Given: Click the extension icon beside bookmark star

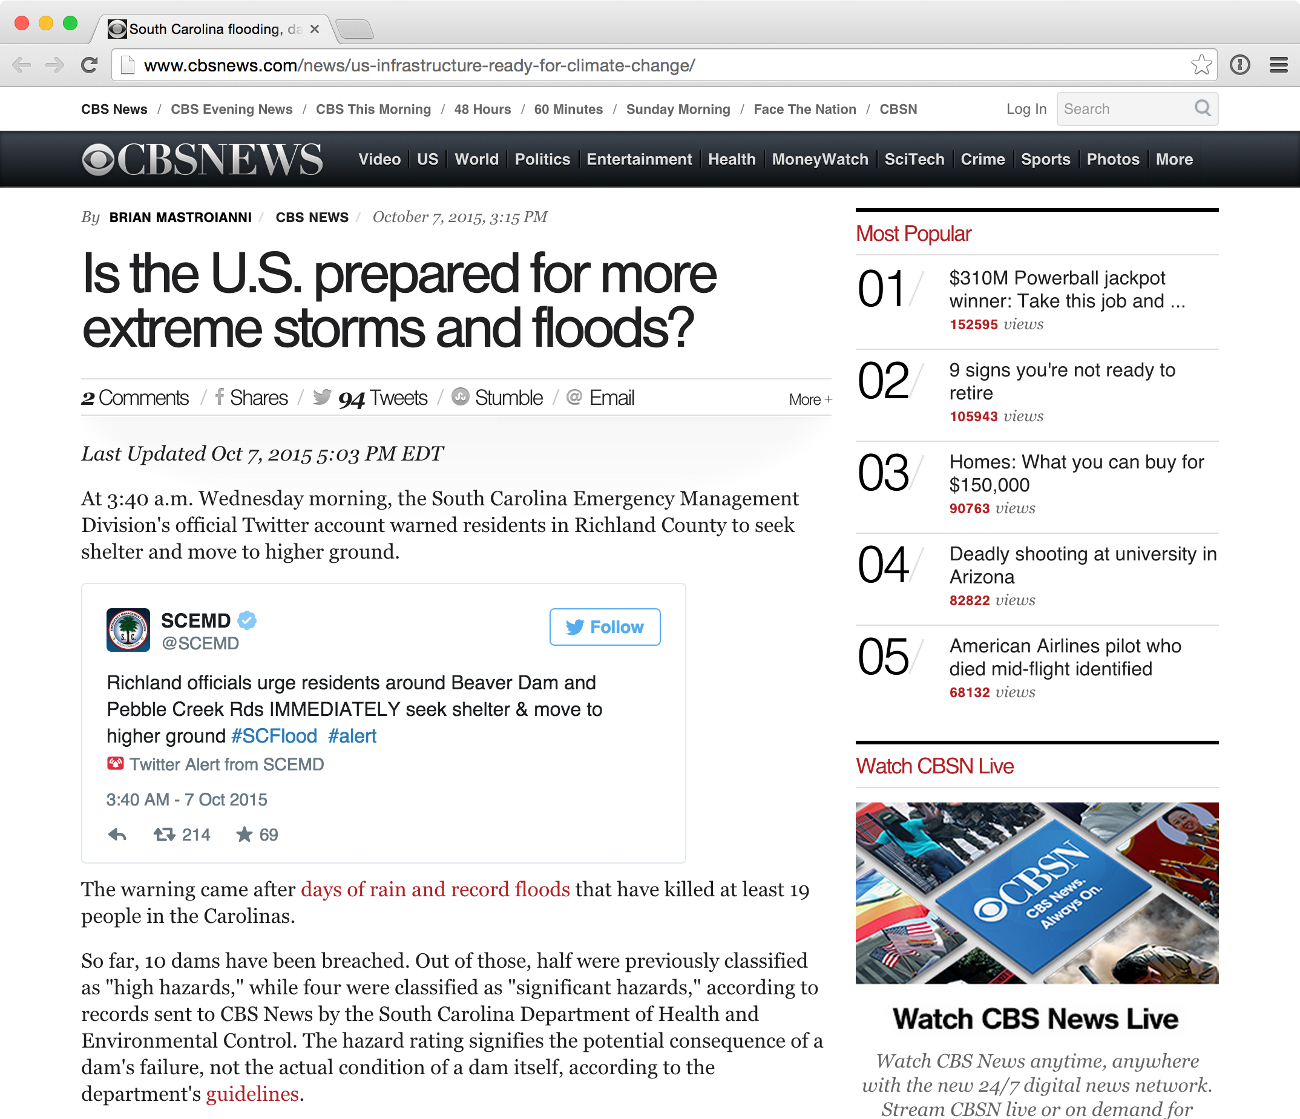Looking at the screenshot, I should pos(1239,65).
